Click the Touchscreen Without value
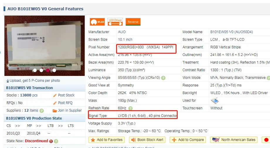270x148 pixels. click(x=216, y=108)
